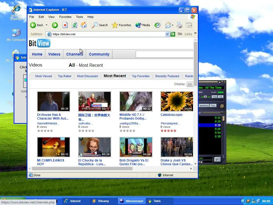Click the Mail envelope icon
The height and width of the screenshot is (205, 273).
168,25
